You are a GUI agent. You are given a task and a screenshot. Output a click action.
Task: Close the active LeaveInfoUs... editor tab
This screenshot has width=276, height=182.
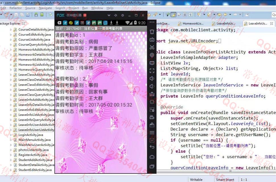click(x=272, y=24)
